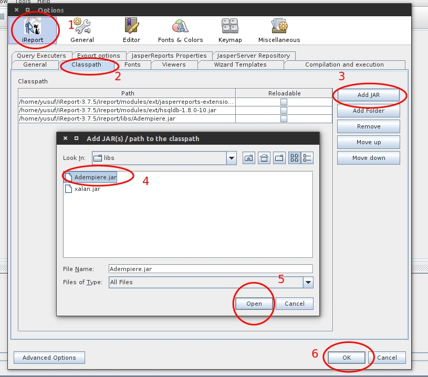Create new folder icon in file chooser
428x377 pixels.
[279, 158]
